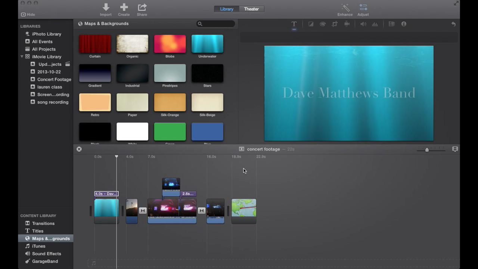Show the clip information inspector
The width and height of the screenshot is (478, 269).
point(404,24)
